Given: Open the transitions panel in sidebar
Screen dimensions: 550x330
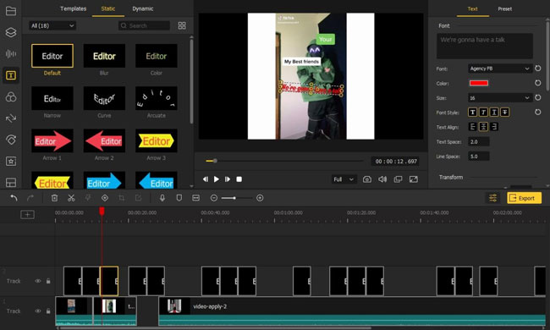Looking at the screenshot, I should [11, 118].
